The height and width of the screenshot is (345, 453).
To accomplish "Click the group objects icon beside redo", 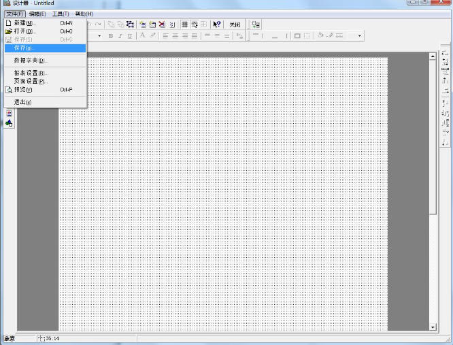I will click(x=131, y=24).
